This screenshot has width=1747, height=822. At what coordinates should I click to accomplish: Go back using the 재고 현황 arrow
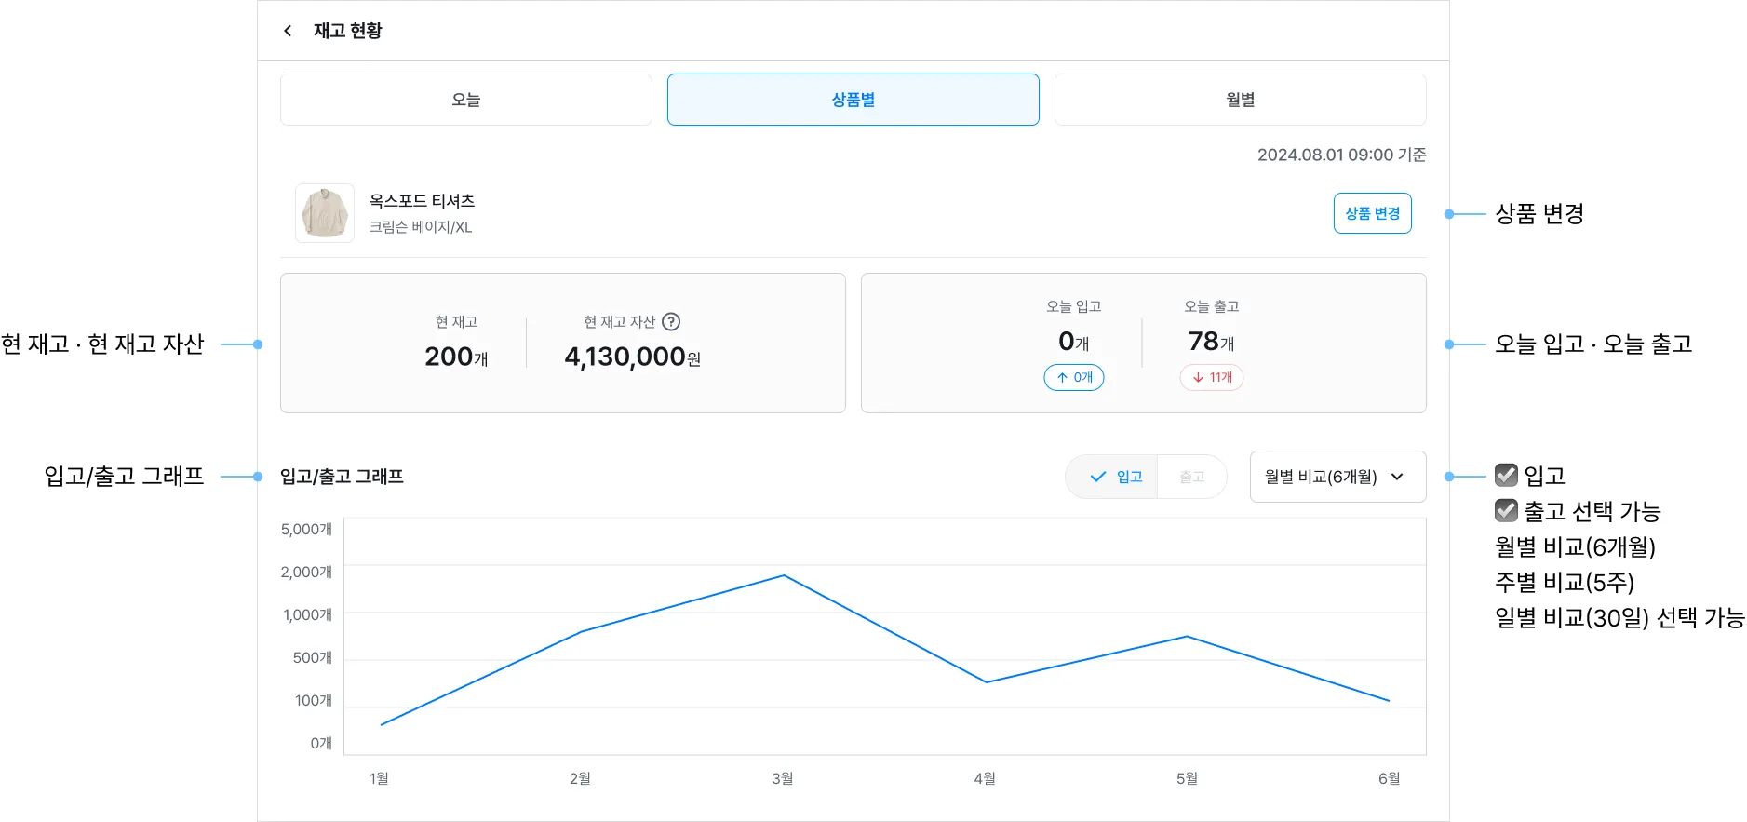point(288,31)
